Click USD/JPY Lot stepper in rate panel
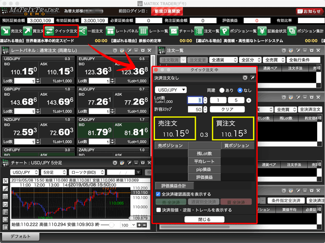325x243 pixels. point(38,81)
